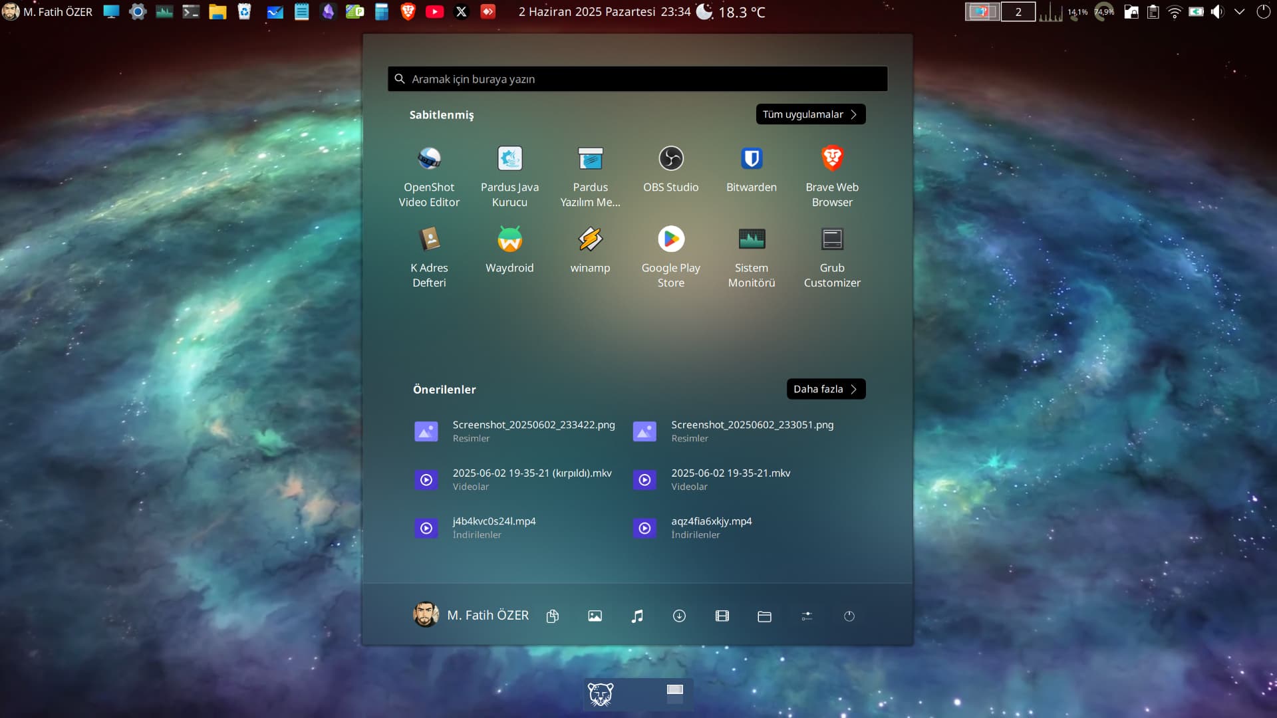Click M. Fatih ÖZER menu in top panel

tap(48, 12)
